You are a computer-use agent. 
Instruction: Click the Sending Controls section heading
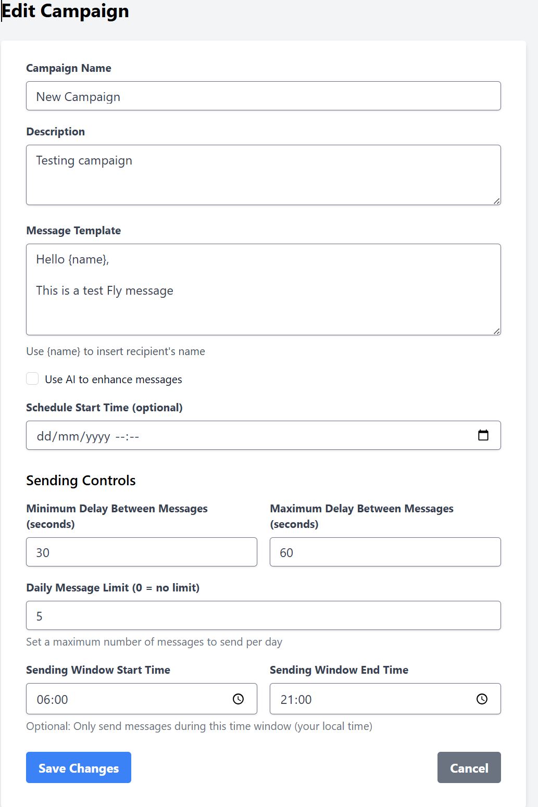81,480
